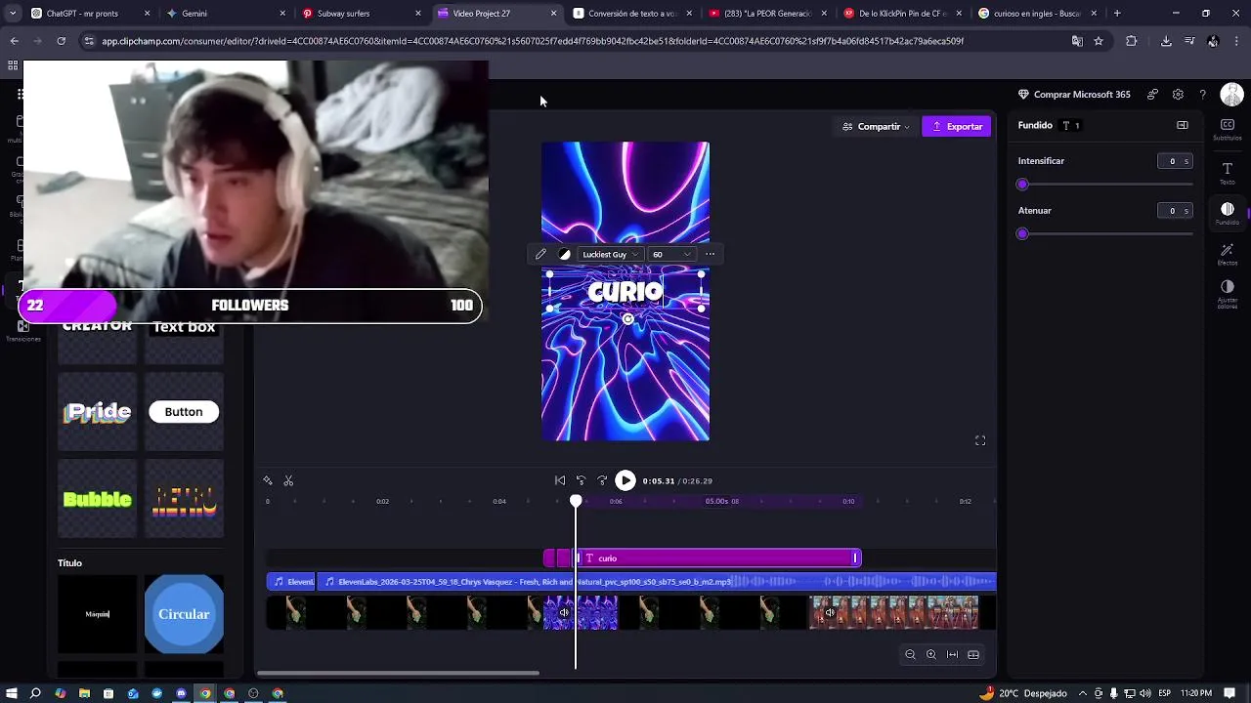Click the timeline horizontal scrollbar
The width and height of the screenshot is (1251, 703).
point(398,673)
